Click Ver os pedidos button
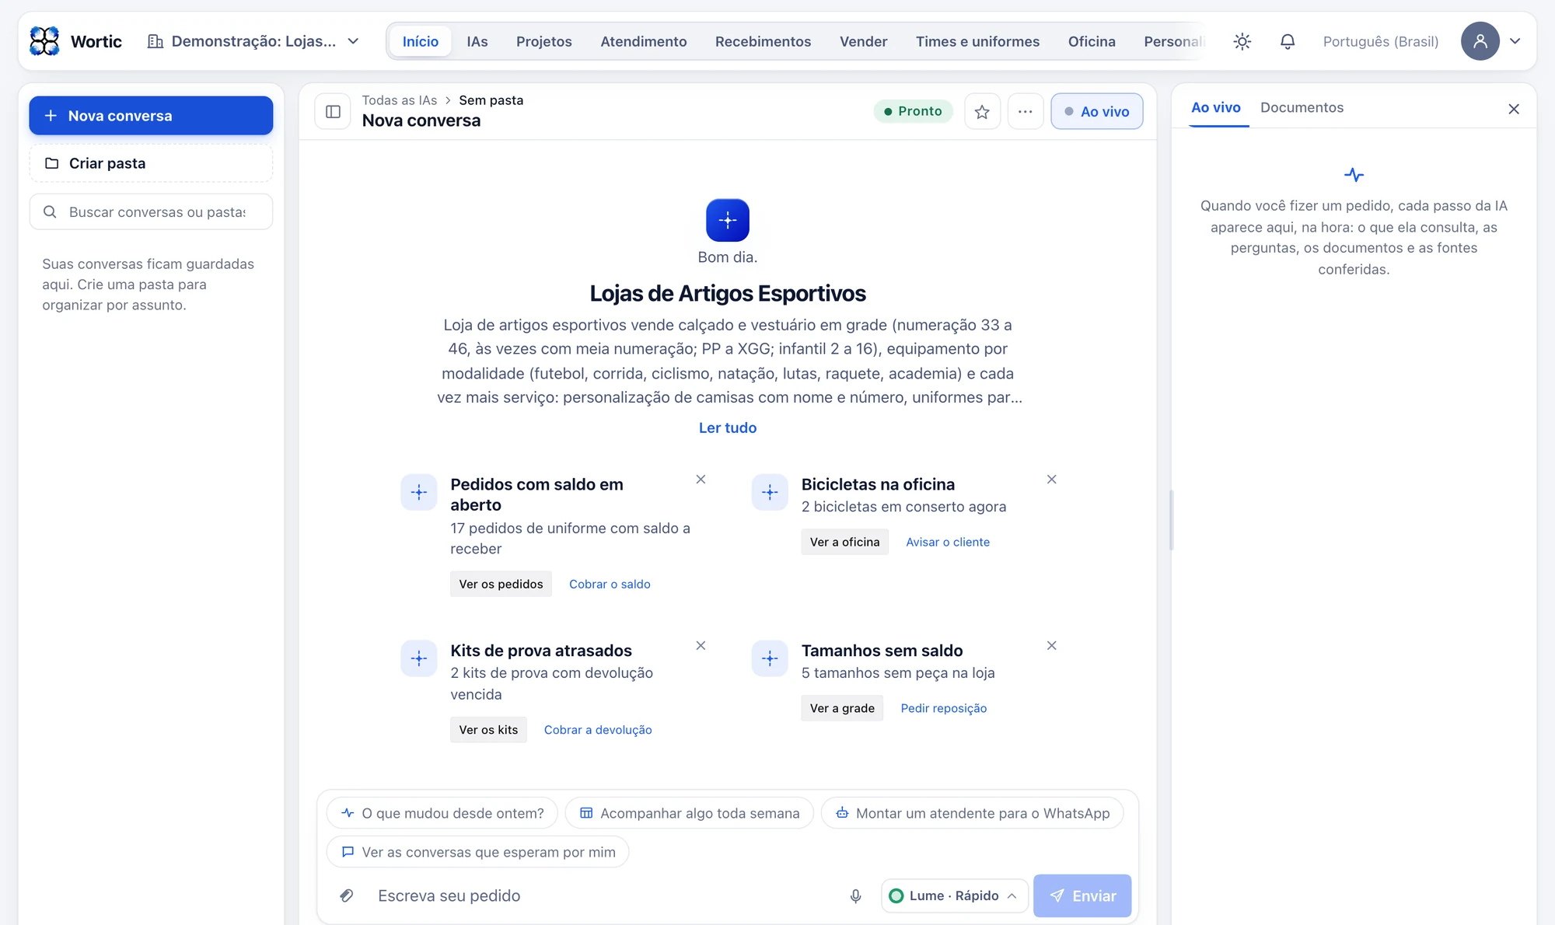This screenshot has width=1555, height=925. pos(501,584)
